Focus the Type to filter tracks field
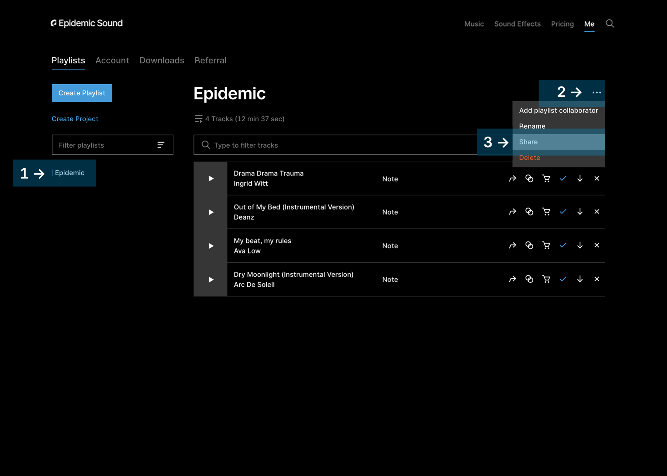The image size is (667, 476). coord(333,145)
